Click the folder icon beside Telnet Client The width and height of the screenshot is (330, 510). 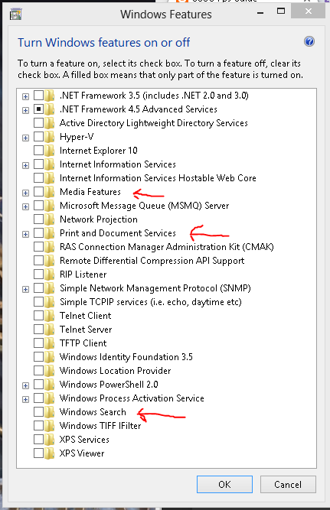pyautogui.click(x=50, y=316)
